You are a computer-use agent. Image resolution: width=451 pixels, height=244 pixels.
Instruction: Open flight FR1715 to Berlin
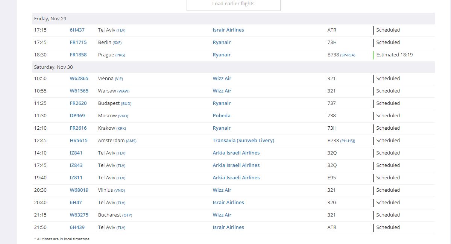click(78, 42)
